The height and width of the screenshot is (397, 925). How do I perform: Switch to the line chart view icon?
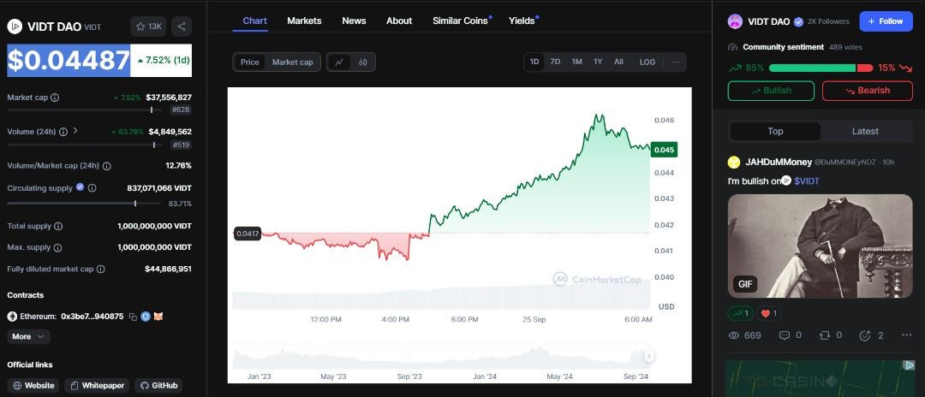[339, 62]
